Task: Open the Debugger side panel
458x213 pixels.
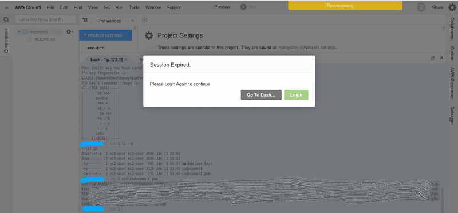Action: click(452, 116)
